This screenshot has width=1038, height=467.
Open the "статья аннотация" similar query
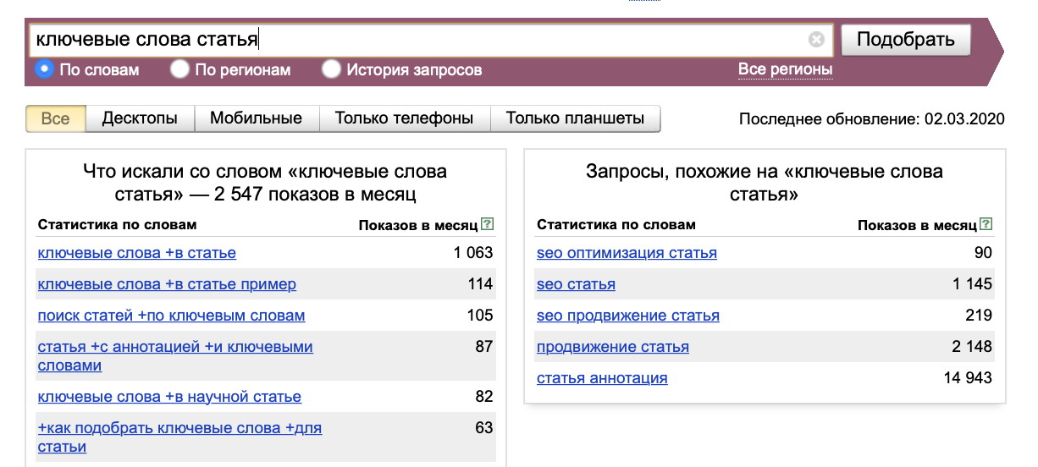click(x=602, y=378)
